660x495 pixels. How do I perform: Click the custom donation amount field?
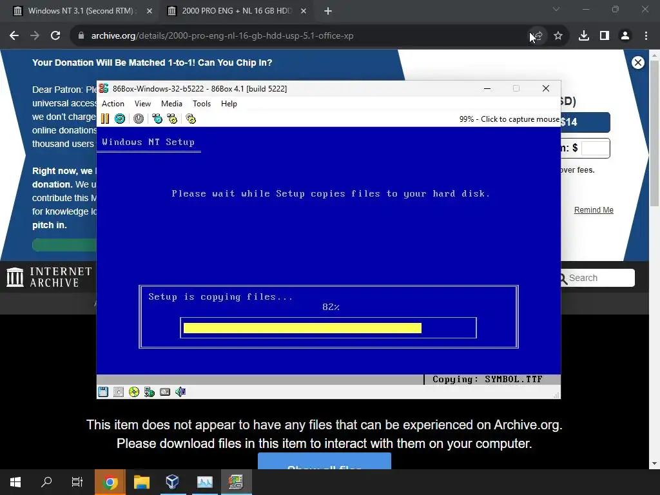596,148
